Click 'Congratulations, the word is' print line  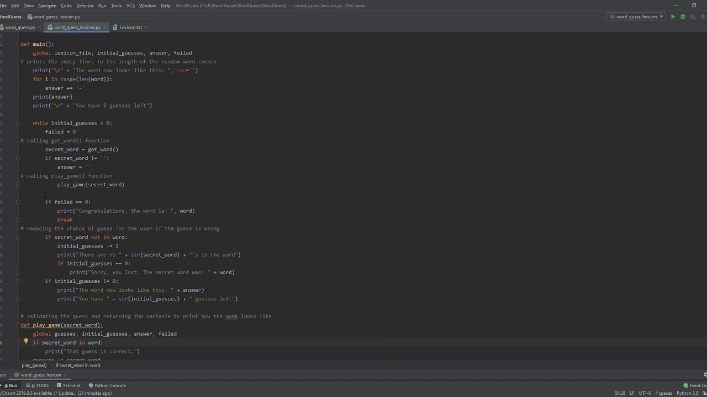pyautogui.click(x=126, y=211)
